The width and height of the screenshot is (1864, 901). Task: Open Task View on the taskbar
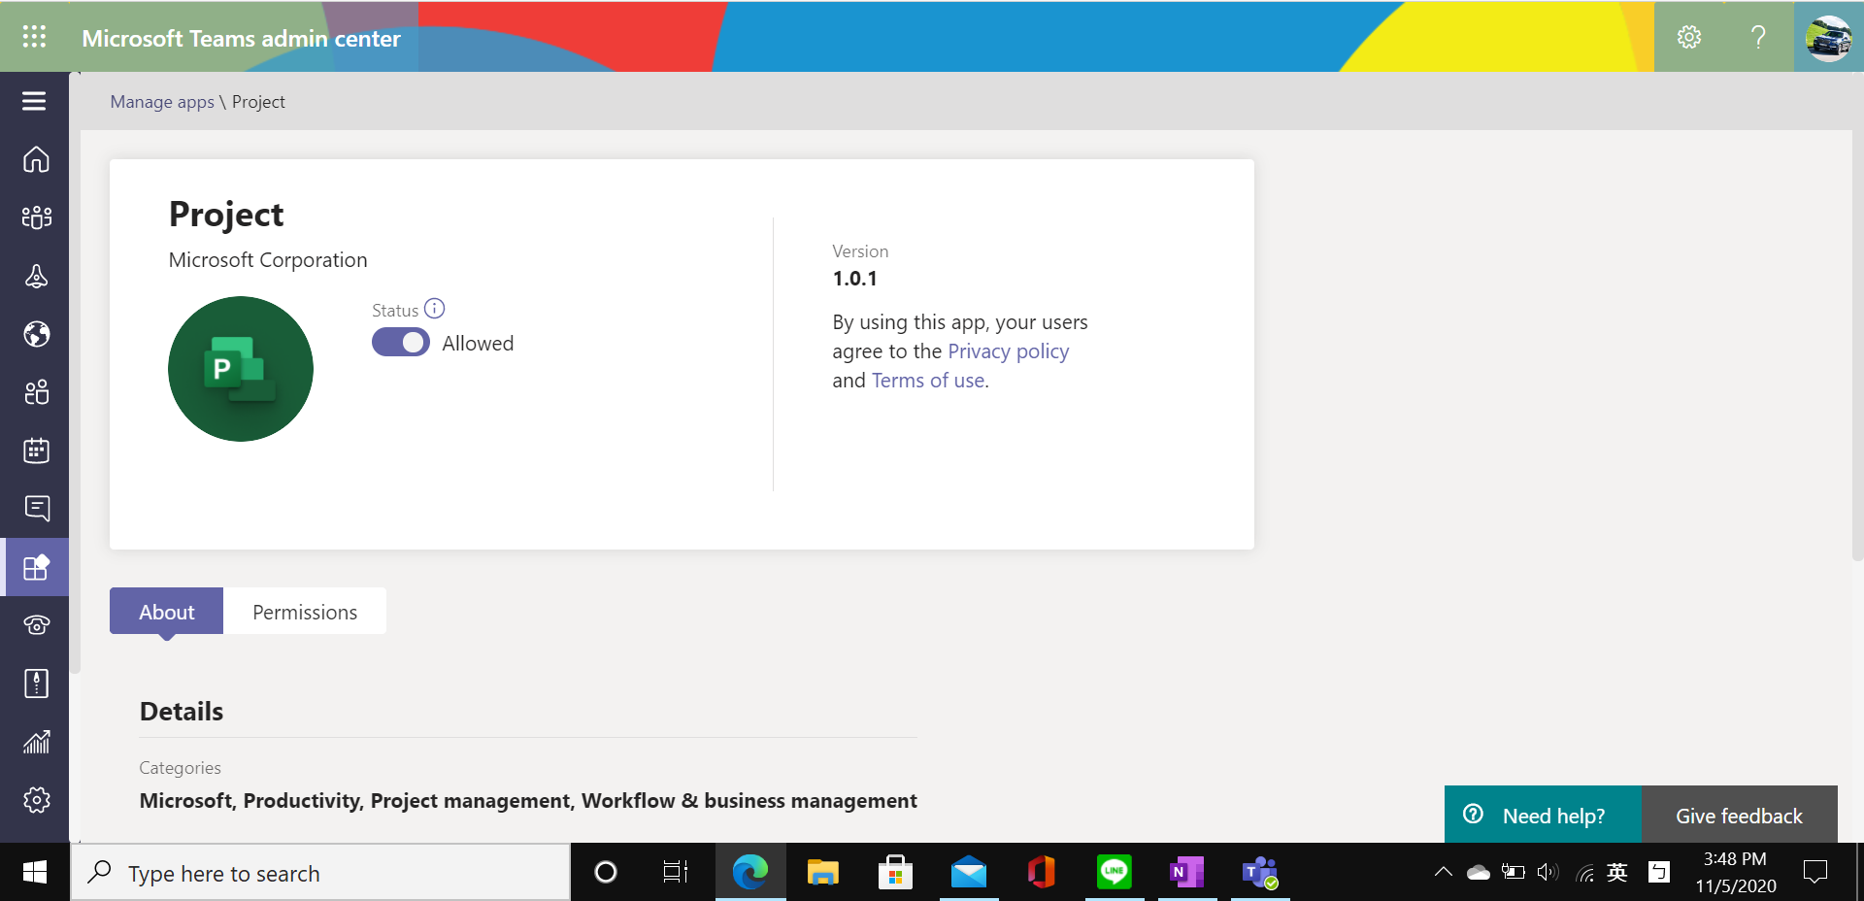tap(676, 873)
